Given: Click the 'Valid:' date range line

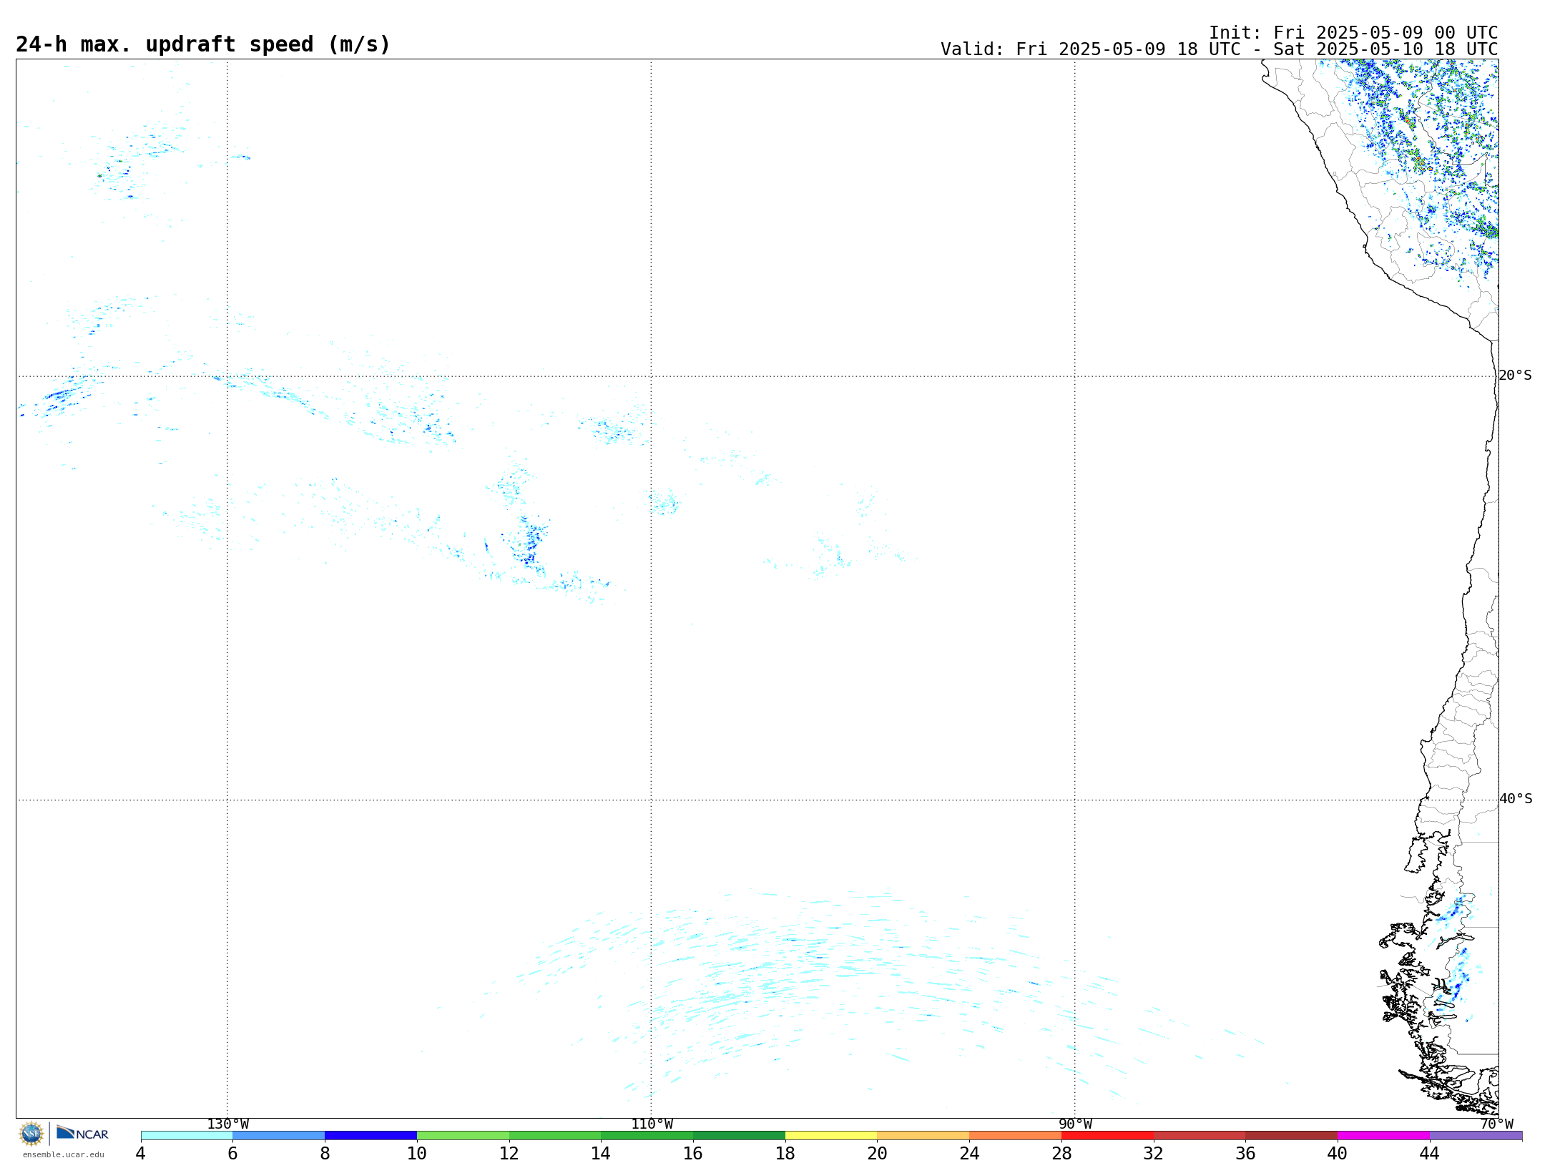Looking at the screenshot, I should click(1219, 49).
